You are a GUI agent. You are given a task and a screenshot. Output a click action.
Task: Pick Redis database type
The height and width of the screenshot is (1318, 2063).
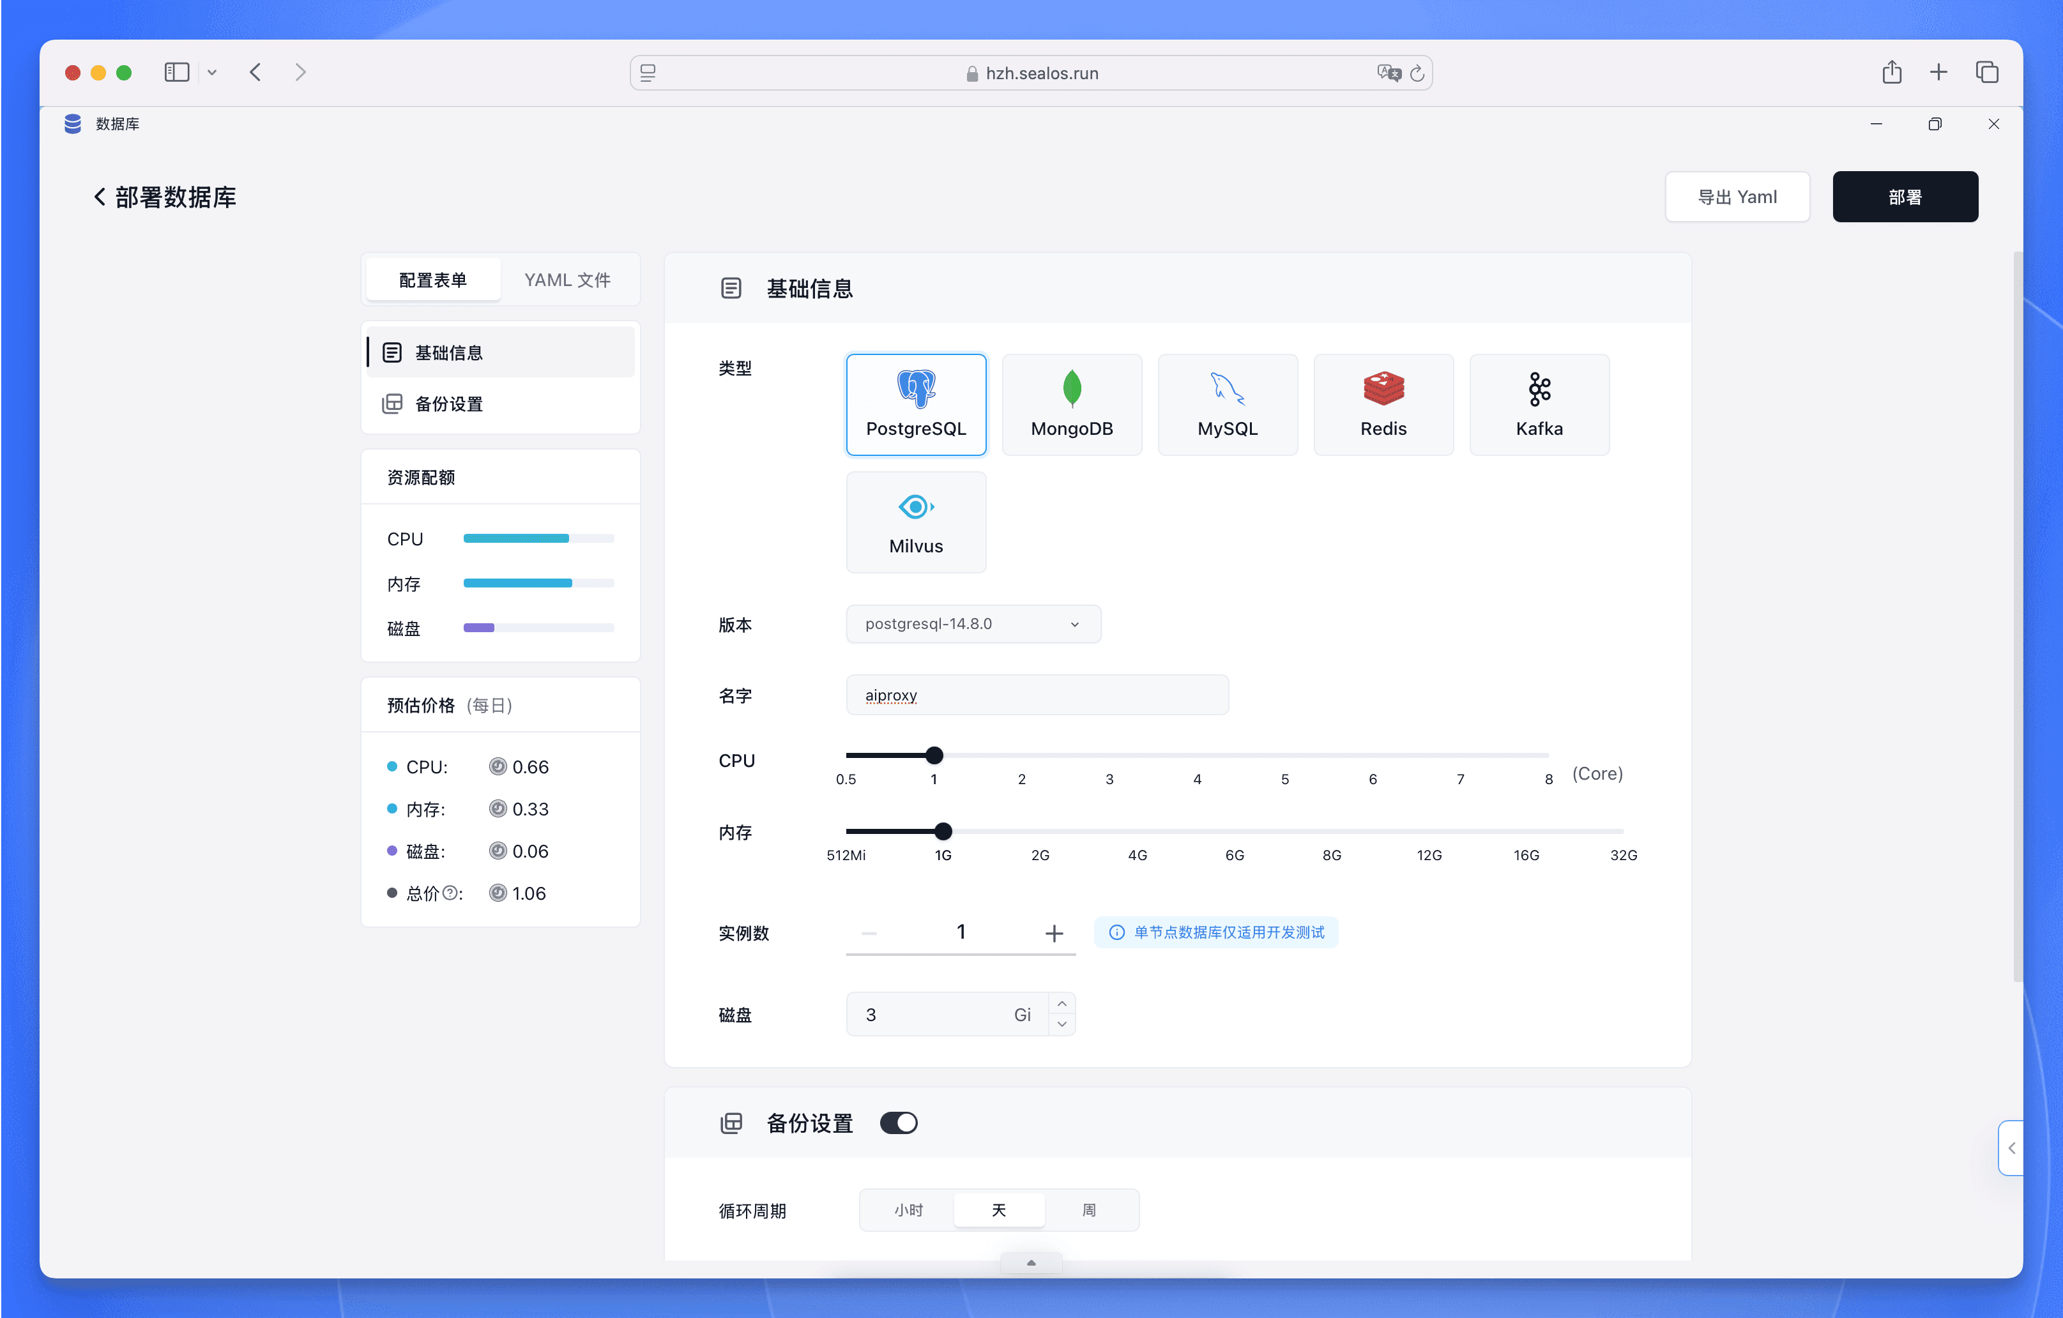1383,404
